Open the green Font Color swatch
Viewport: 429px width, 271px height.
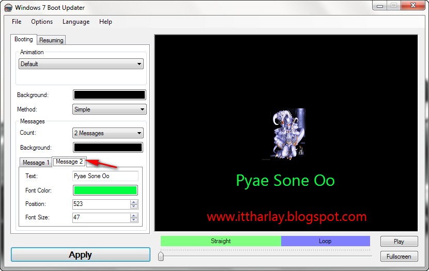105,190
